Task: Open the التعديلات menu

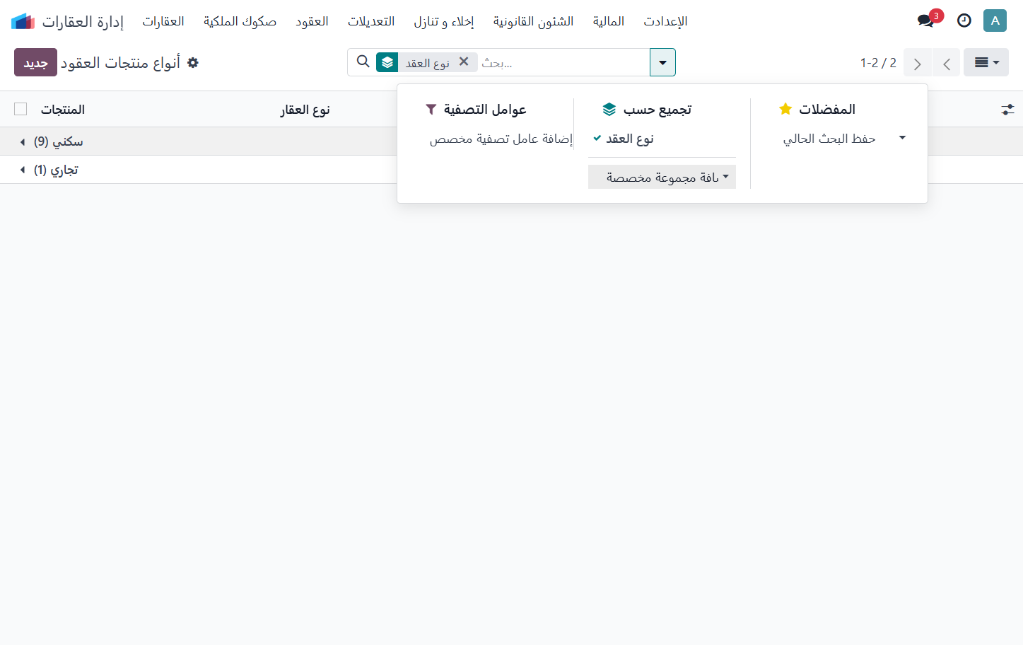Action: pos(371,21)
